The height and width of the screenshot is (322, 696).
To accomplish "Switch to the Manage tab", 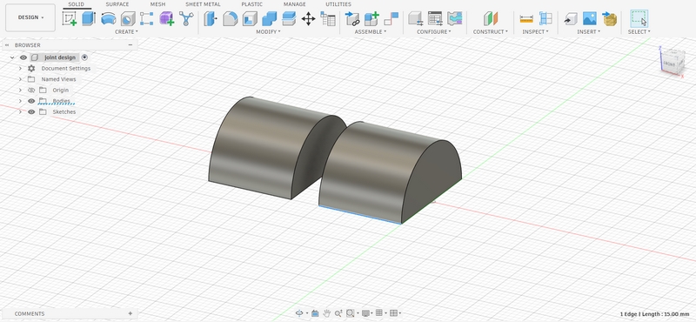I will coord(295,4).
